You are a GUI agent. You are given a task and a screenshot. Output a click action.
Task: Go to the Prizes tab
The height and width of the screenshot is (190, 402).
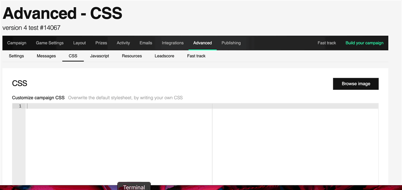coord(101,43)
